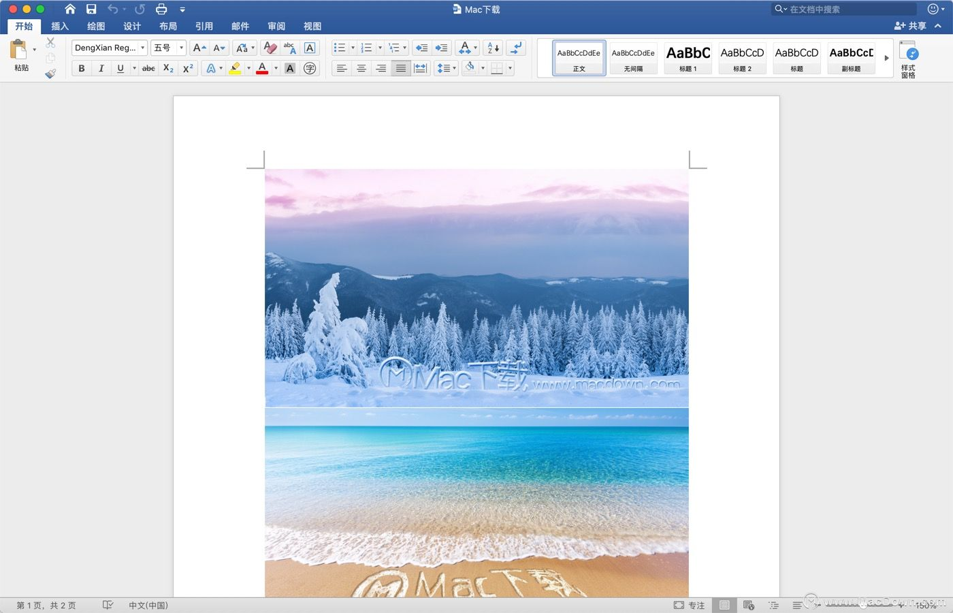Show paragraph marks and formatting symbols
The width and height of the screenshot is (953, 613).
[x=517, y=48]
